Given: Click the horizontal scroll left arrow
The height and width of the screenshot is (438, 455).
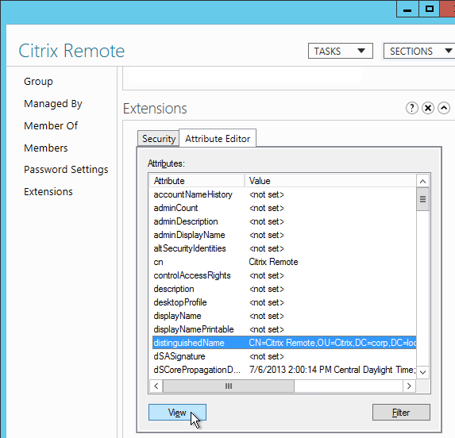Looking at the screenshot, I should tap(156, 386).
